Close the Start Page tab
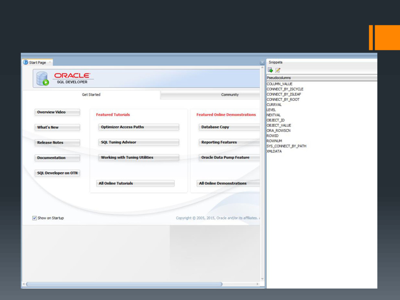This screenshot has height=300, width=400. click(50, 62)
